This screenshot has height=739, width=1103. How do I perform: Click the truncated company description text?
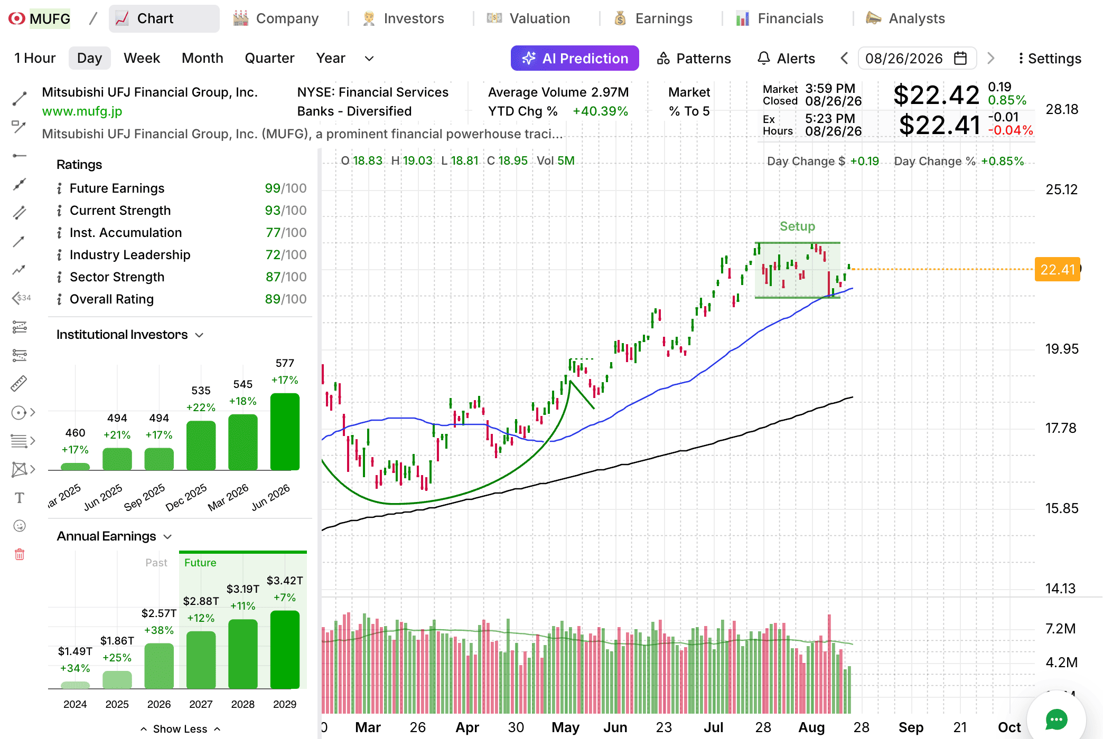coord(302,134)
